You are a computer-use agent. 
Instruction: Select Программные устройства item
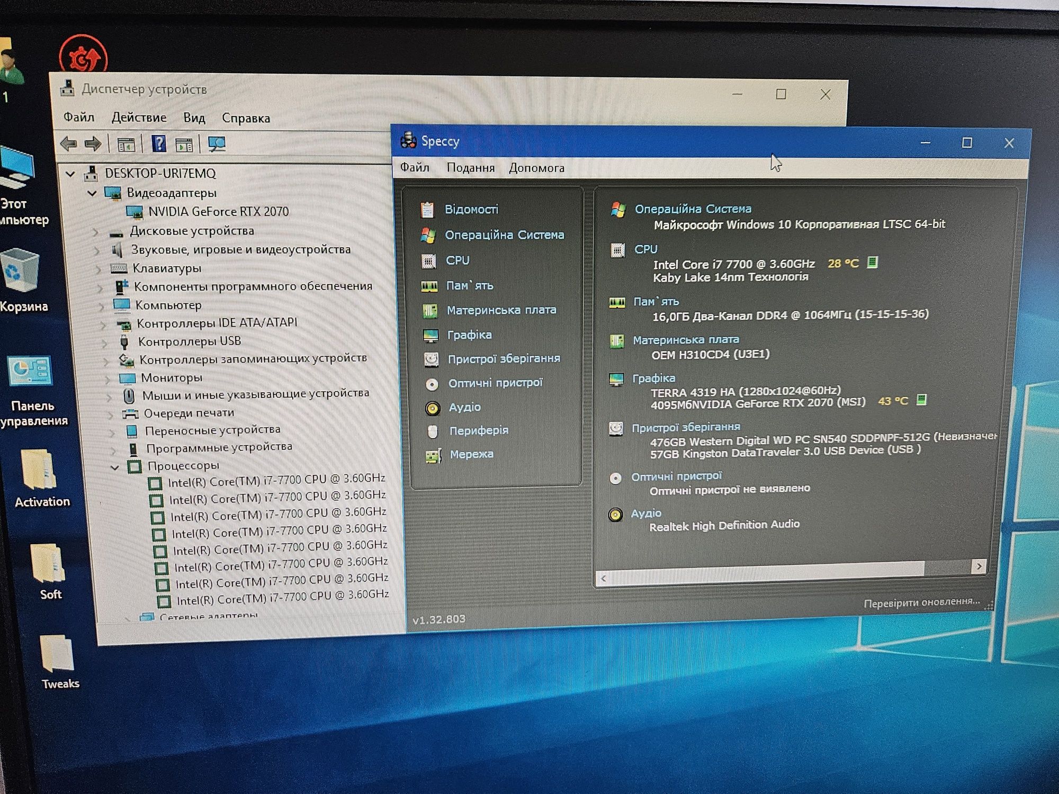219,448
